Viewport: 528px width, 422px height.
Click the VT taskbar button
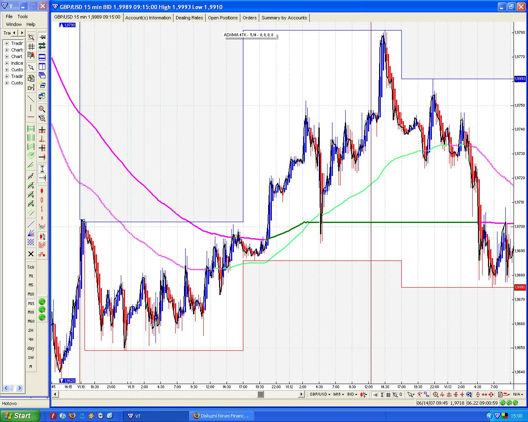[156, 416]
